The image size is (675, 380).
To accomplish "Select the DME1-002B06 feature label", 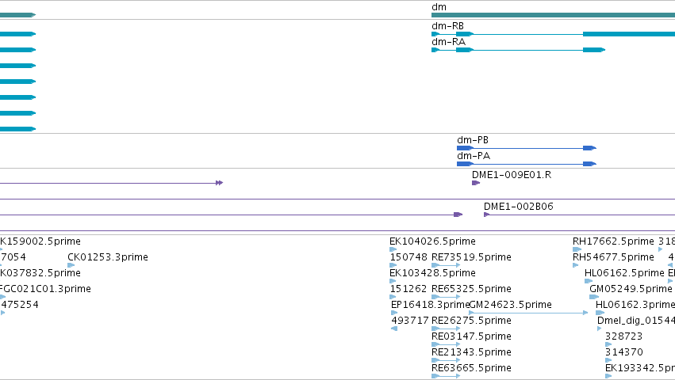I will (x=518, y=207).
